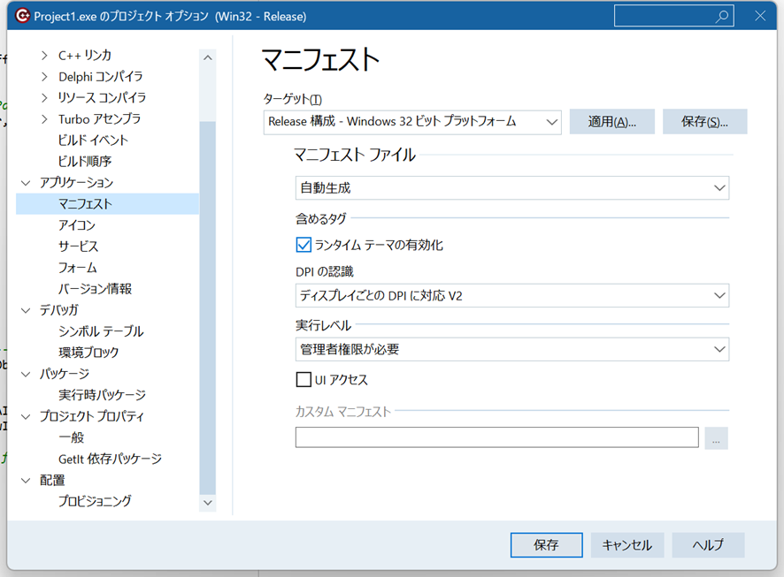Collapse the アプリケーション tree node
The width and height of the screenshot is (784, 577).
26,183
